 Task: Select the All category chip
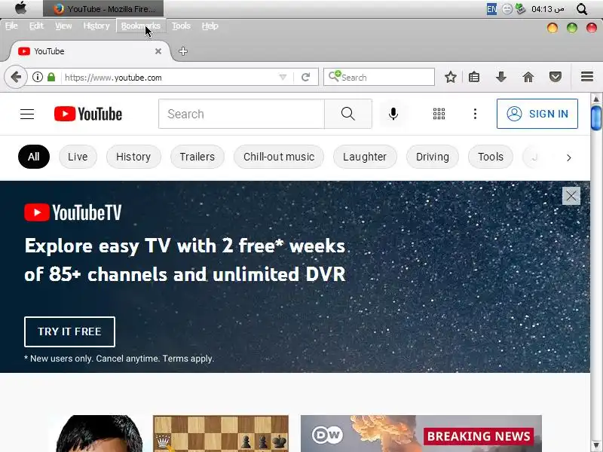34,157
